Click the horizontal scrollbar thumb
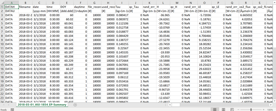The width and height of the screenshot is (276, 111). click(x=176, y=105)
